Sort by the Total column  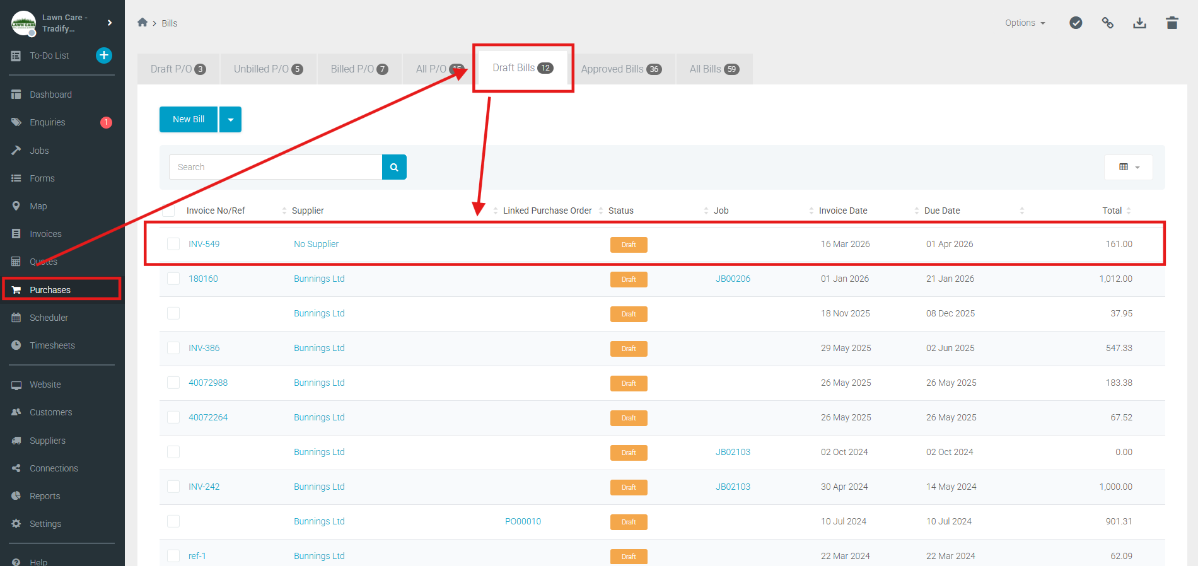pyautogui.click(x=1112, y=211)
